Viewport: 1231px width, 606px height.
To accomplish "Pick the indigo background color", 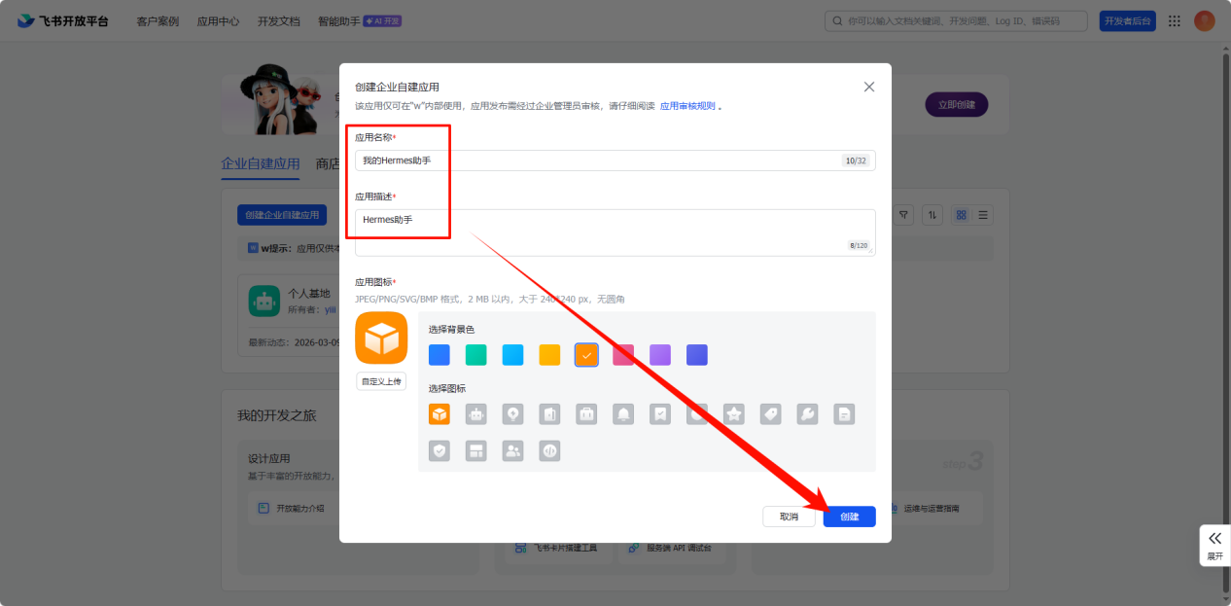I will [697, 355].
